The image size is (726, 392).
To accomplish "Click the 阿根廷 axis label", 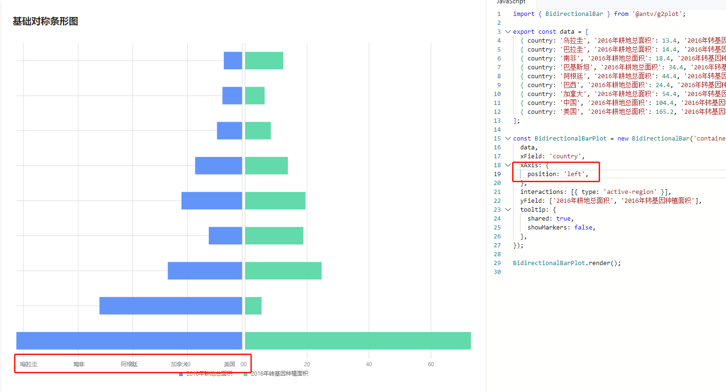I will (x=130, y=364).
